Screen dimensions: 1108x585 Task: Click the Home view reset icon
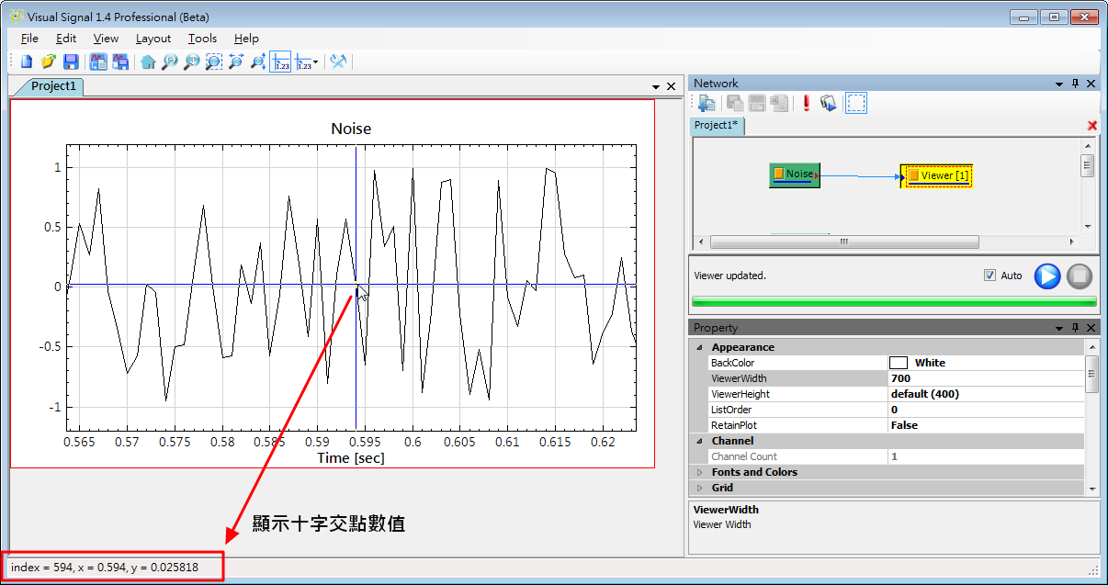pos(147,62)
